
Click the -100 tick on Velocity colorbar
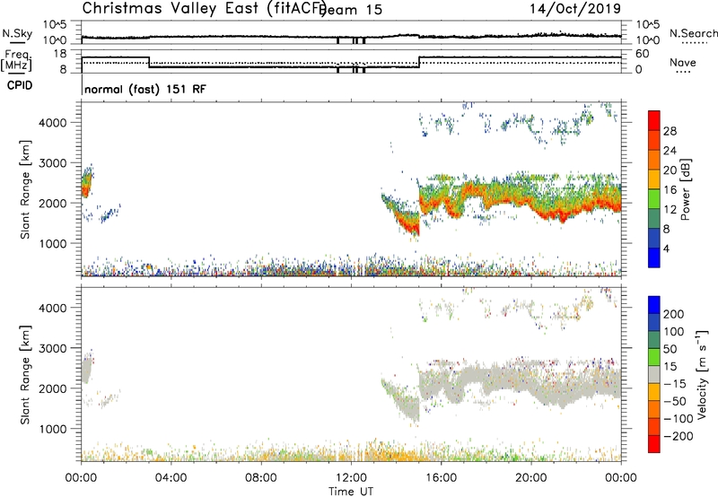pyautogui.click(x=679, y=418)
